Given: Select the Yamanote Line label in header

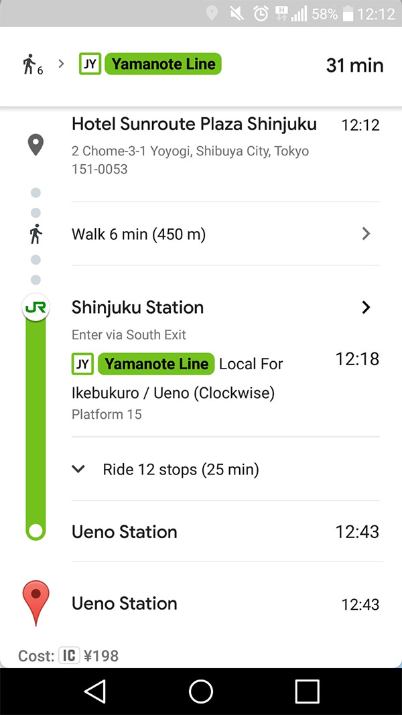Looking at the screenshot, I should (163, 64).
